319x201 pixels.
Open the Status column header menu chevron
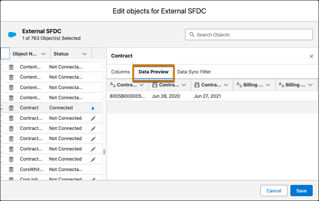tap(84, 54)
